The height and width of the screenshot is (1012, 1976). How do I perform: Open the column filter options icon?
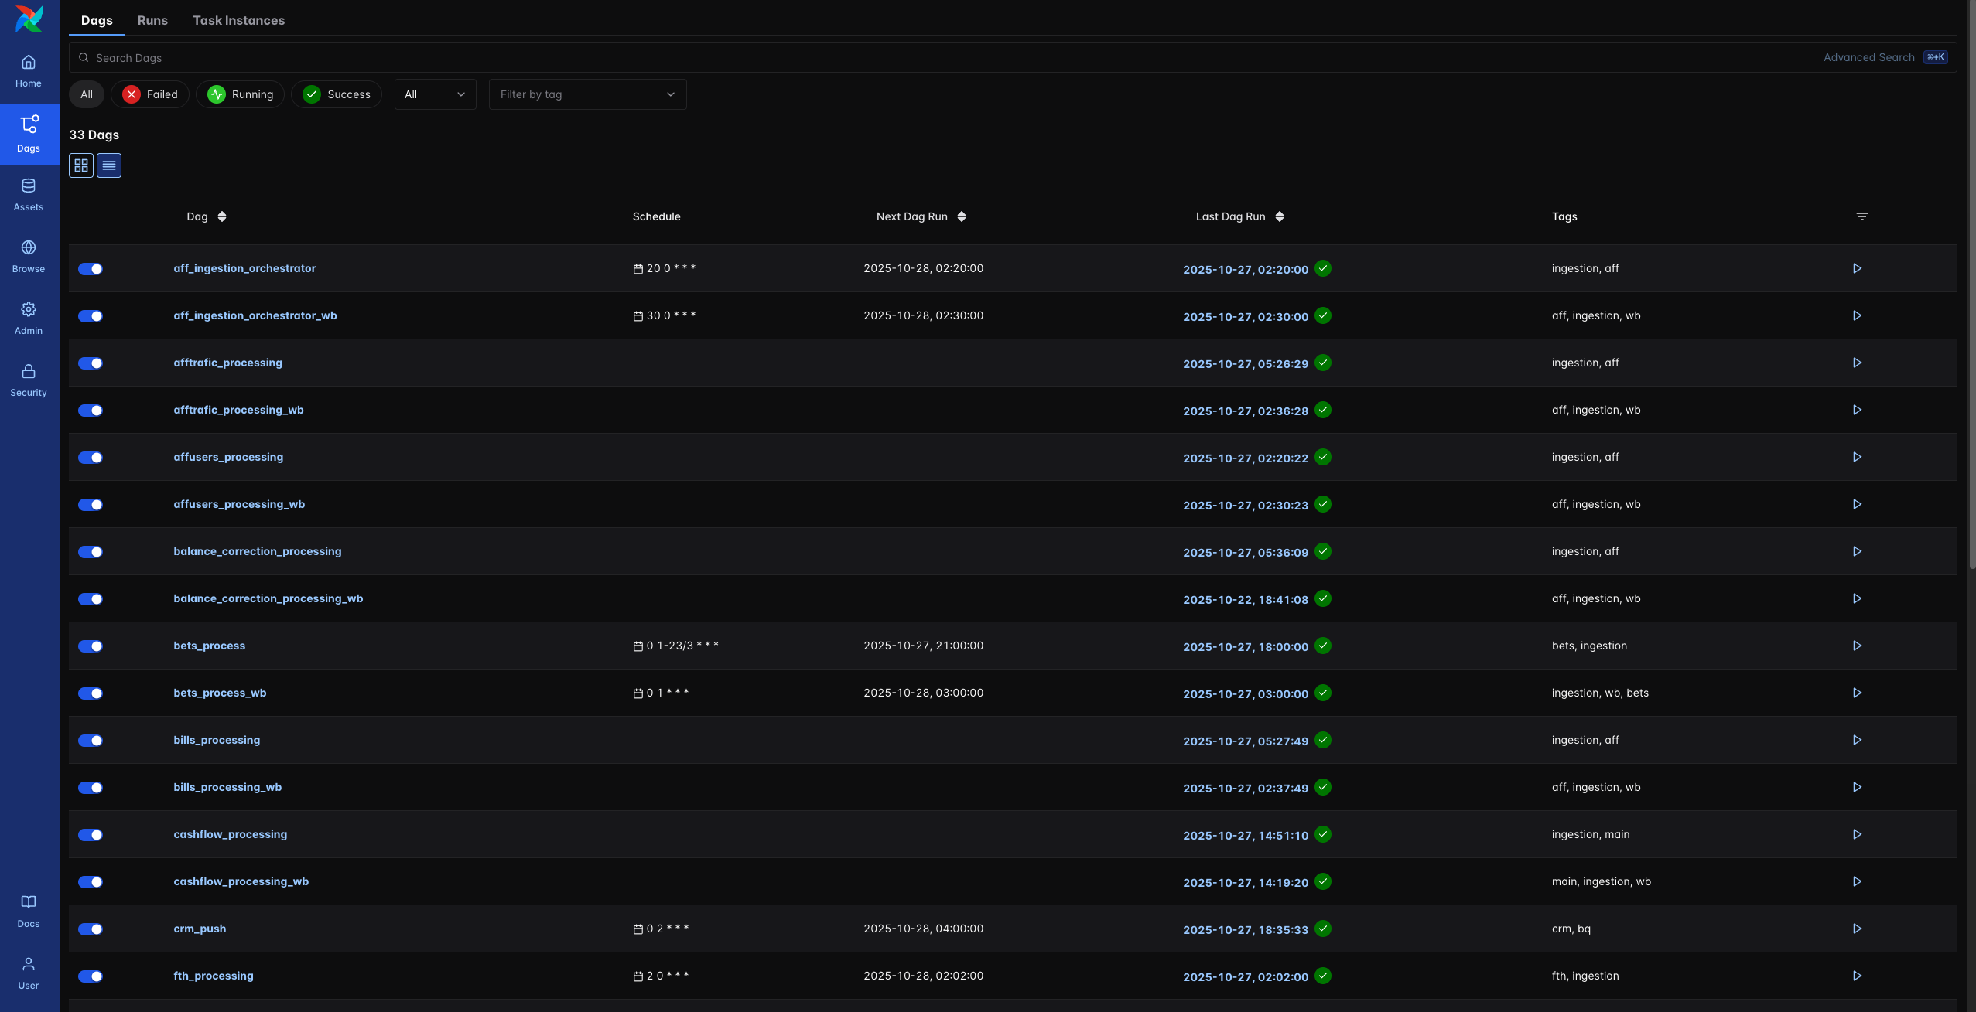coord(1862,216)
